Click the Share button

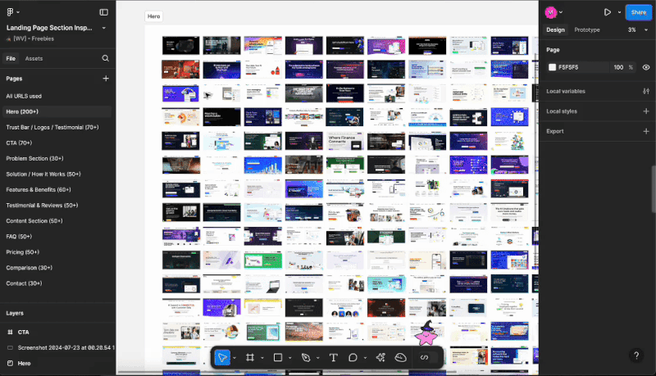pos(639,12)
